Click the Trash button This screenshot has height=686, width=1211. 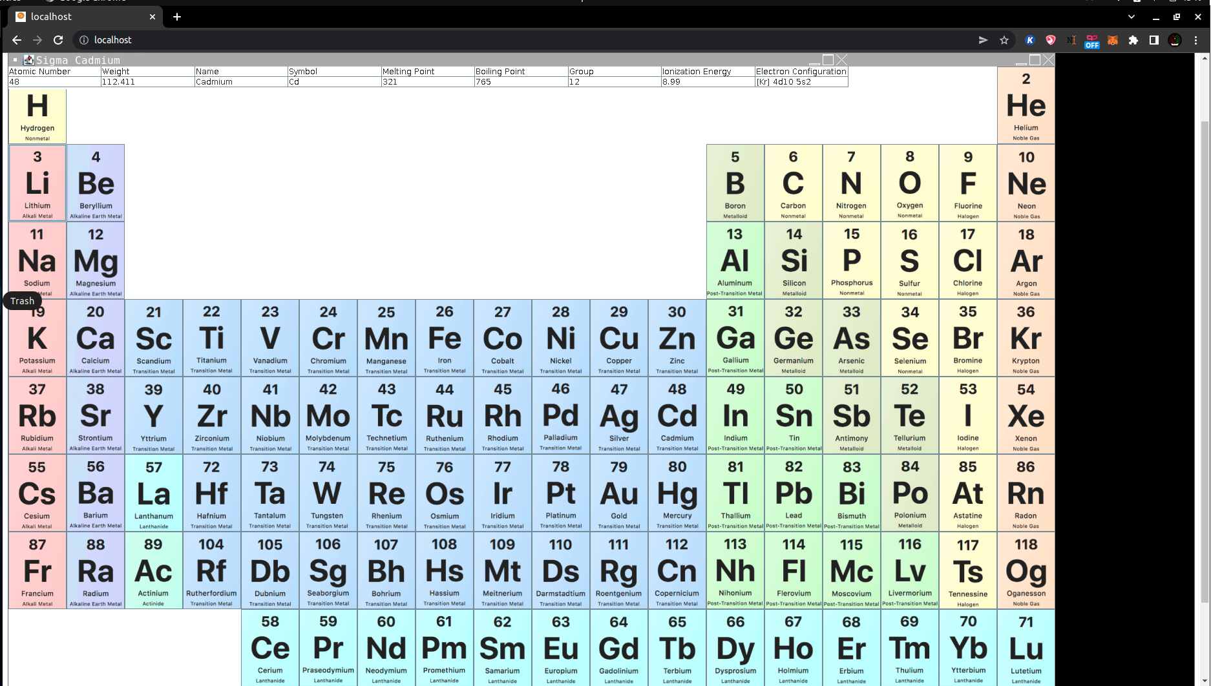coord(22,300)
